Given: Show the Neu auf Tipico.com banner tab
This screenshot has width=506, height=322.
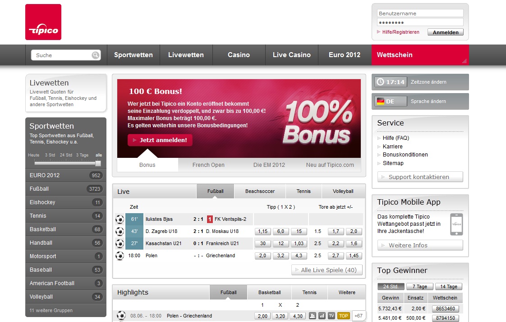Looking at the screenshot, I should 330,165.
